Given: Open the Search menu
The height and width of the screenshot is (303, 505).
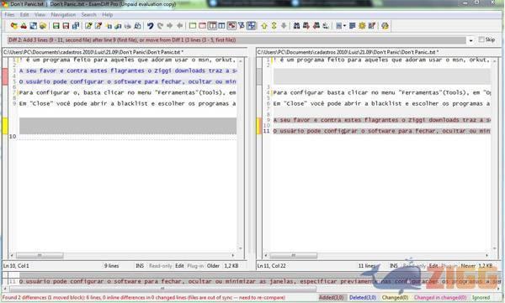Looking at the screenshot, I should pos(88,15).
